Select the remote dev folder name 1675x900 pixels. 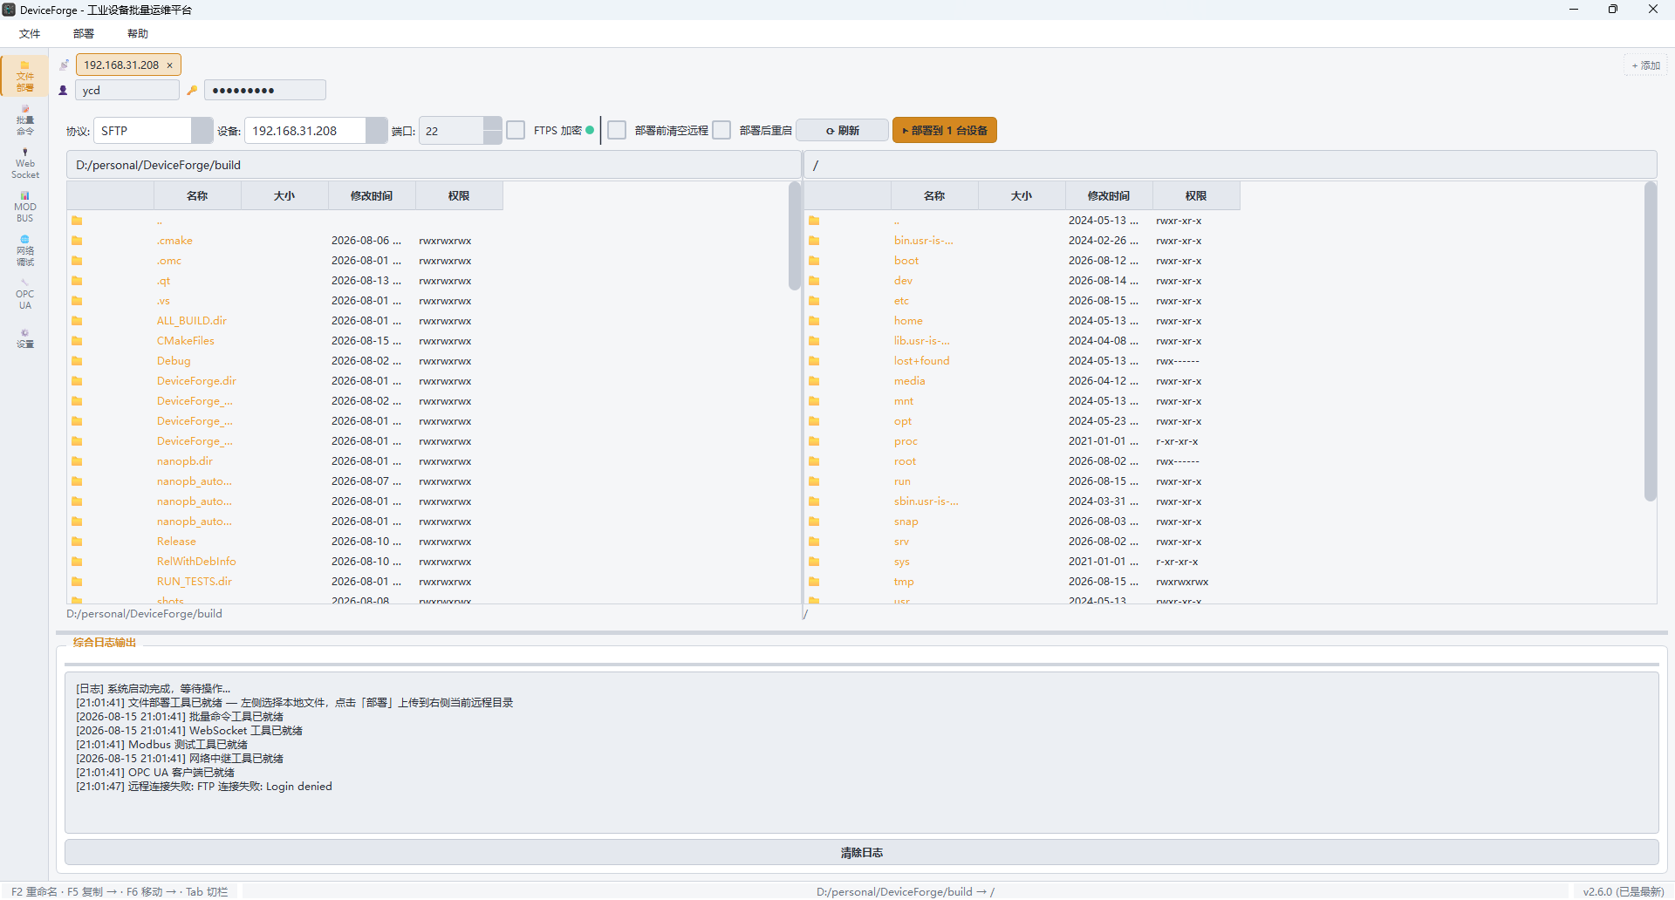point(903,281)
